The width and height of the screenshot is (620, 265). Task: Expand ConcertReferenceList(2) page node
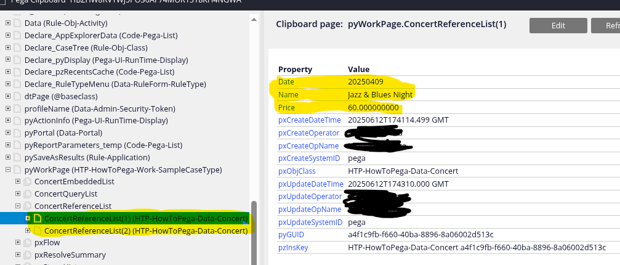[28, 230]
